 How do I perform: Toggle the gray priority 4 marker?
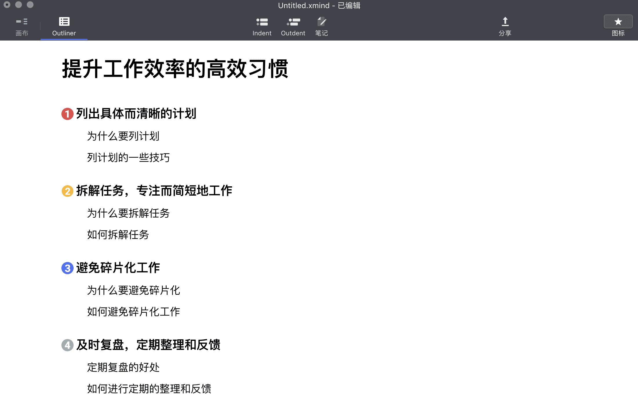click(67, 345)
